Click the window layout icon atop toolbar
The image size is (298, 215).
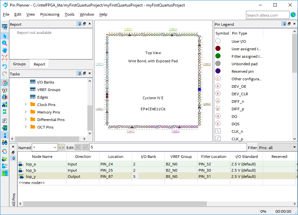click(5, 27)
